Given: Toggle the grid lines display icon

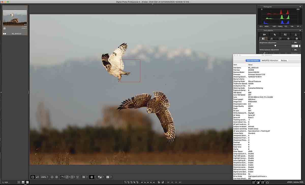Looking at the screenshot, I should click(92, 177).
